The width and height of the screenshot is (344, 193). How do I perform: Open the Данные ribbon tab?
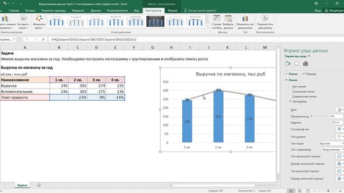96,11
